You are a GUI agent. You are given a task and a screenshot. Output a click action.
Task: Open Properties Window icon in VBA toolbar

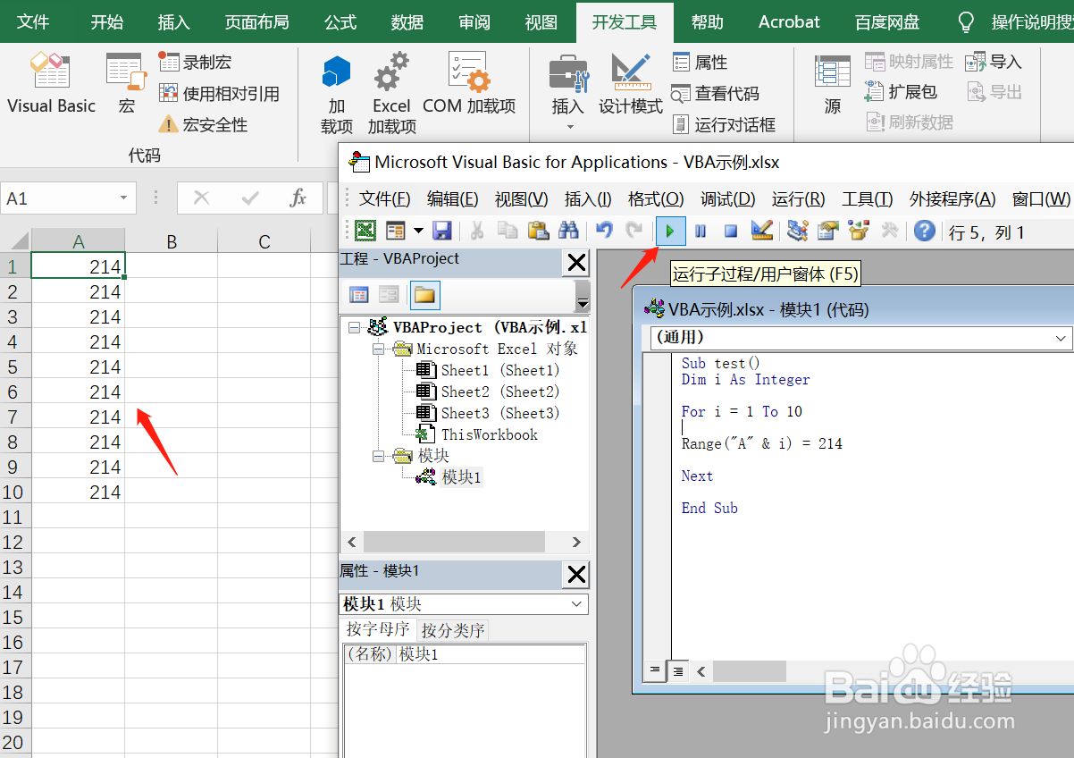click(x=827, y=232)
